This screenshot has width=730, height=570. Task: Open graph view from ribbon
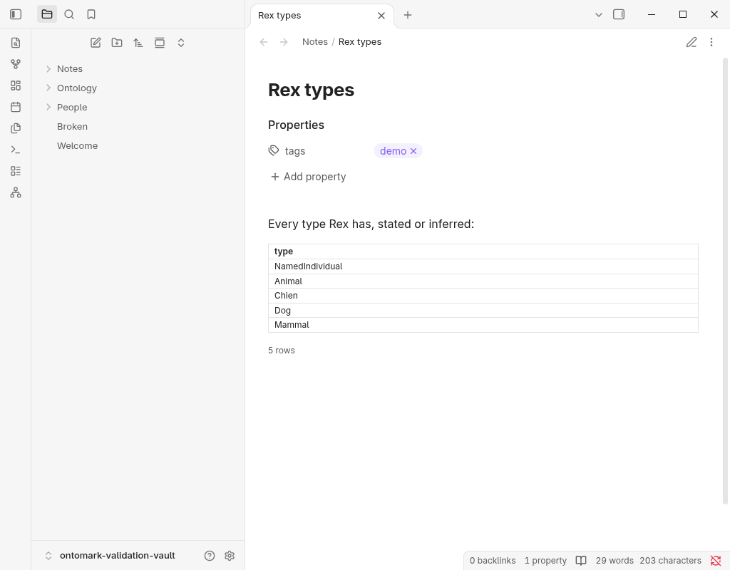pos(16,64)
